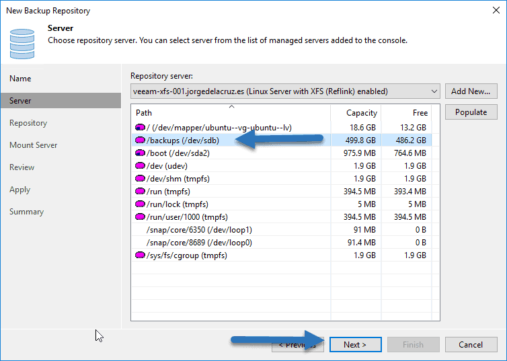Select the root volume disk icon
Viewport: 507px width, 361px height.
(x=141, y=128)
